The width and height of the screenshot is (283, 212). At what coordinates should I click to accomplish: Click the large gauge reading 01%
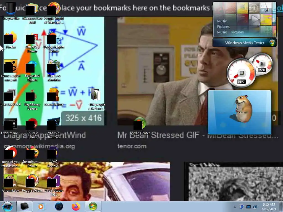tap(241, 73)
